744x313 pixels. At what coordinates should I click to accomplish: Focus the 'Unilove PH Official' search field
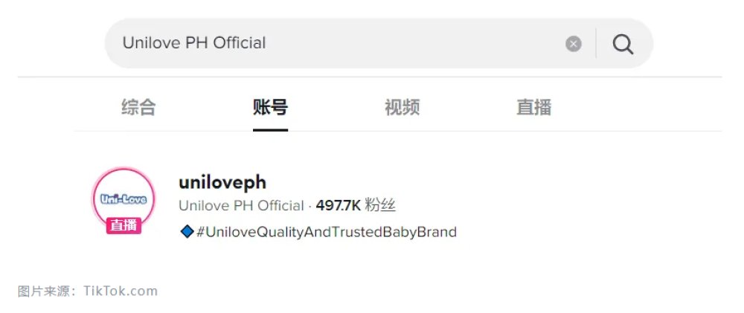coord(332,43)
